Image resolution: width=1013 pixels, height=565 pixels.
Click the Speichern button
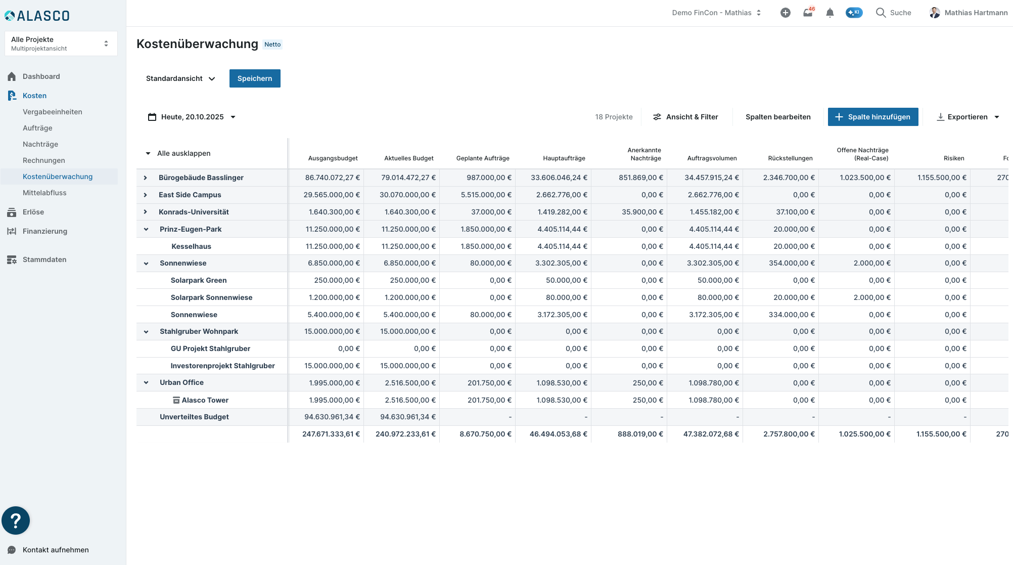pos(255,78)
